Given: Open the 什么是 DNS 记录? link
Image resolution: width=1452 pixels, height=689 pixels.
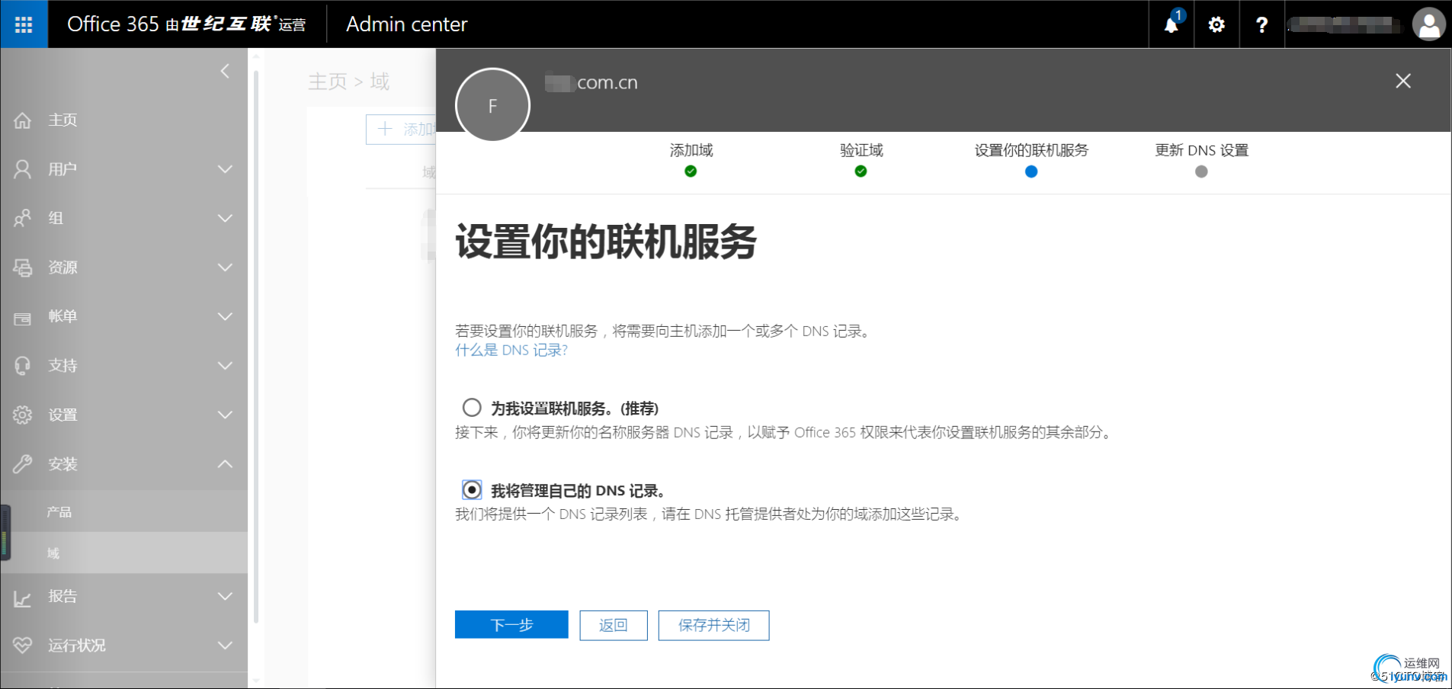Looking at the screenshot, I should coord(511,351).
